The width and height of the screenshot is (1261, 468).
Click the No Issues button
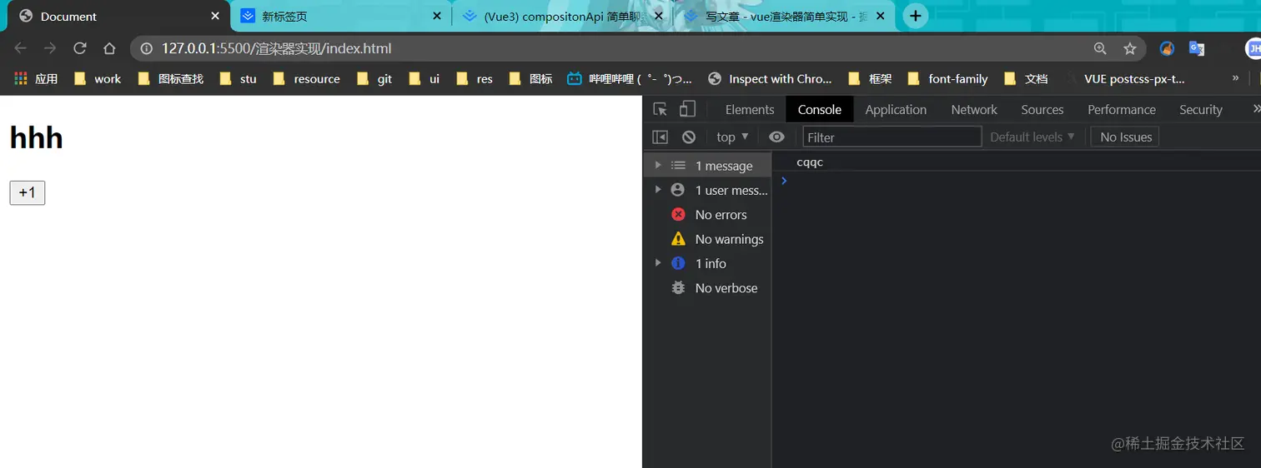pyautogui.click(x=1125, y=137)
